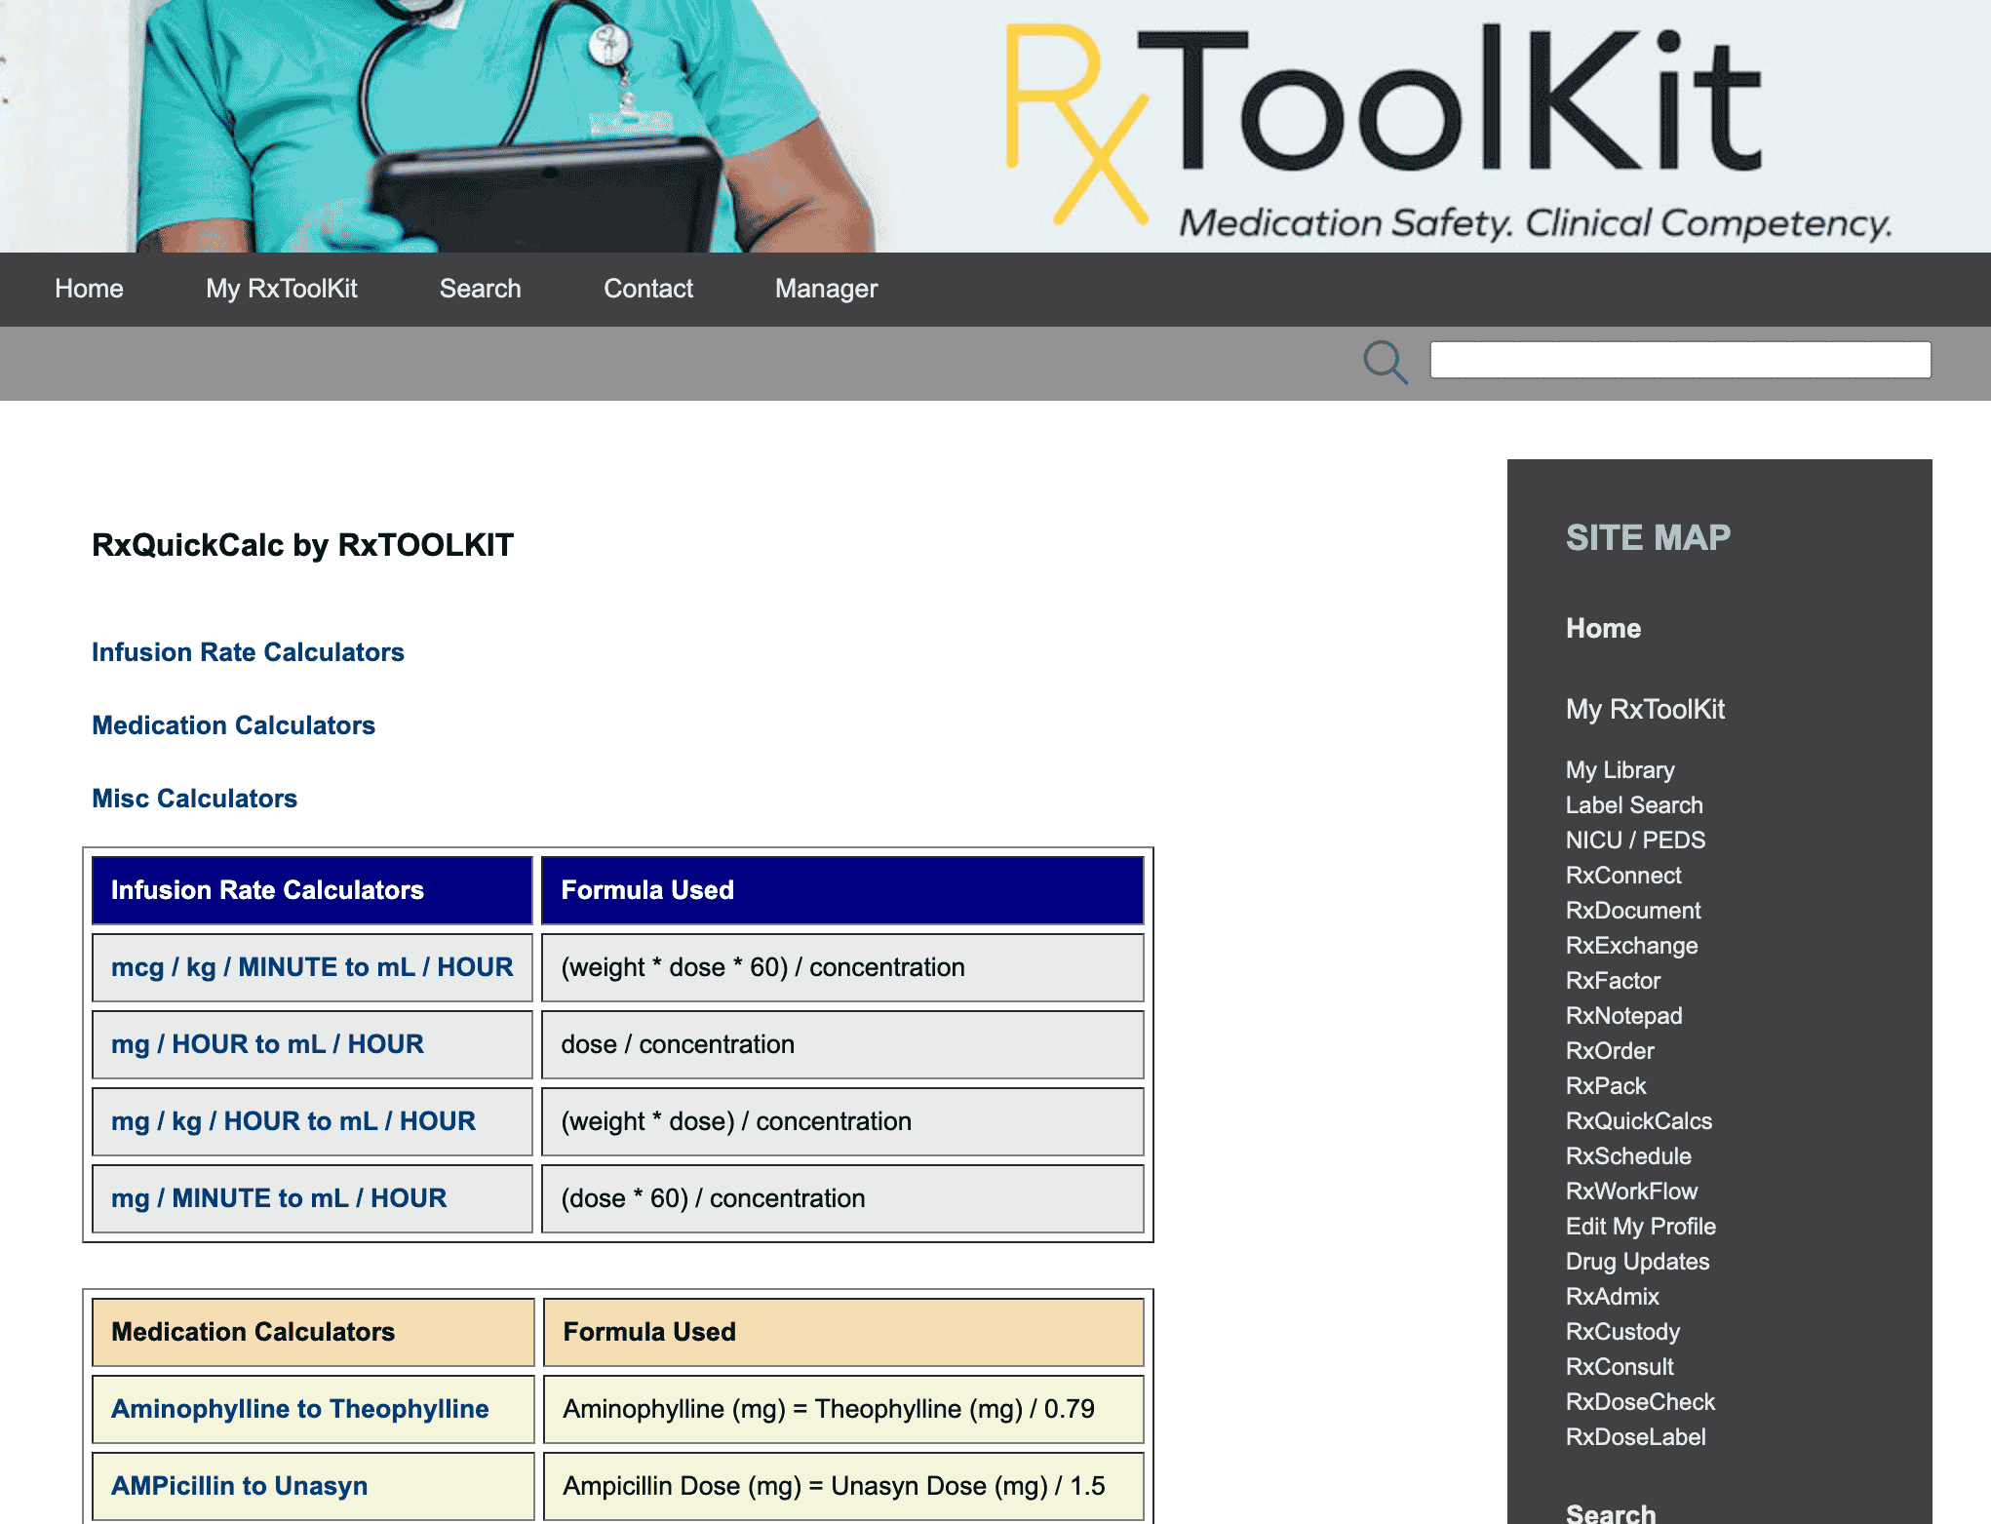Open Drug Updates in the sidebar
The height and width of the screenshot is (1524, 1991).
point(1637,1262)
